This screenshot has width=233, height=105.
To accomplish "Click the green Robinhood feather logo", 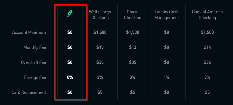I will click(70, 14).
